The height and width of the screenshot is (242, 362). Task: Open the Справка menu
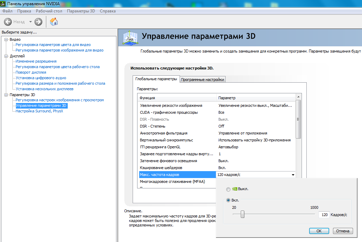coord(107,11)
